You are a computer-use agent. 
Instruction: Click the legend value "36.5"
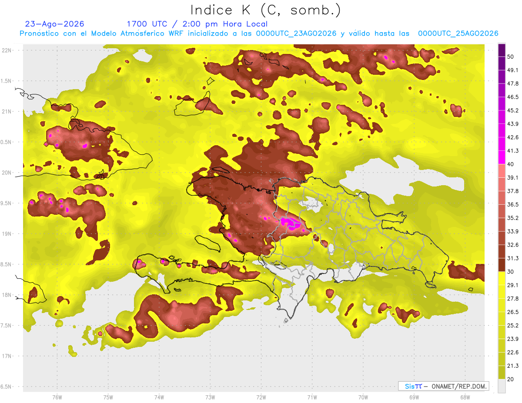513,204
